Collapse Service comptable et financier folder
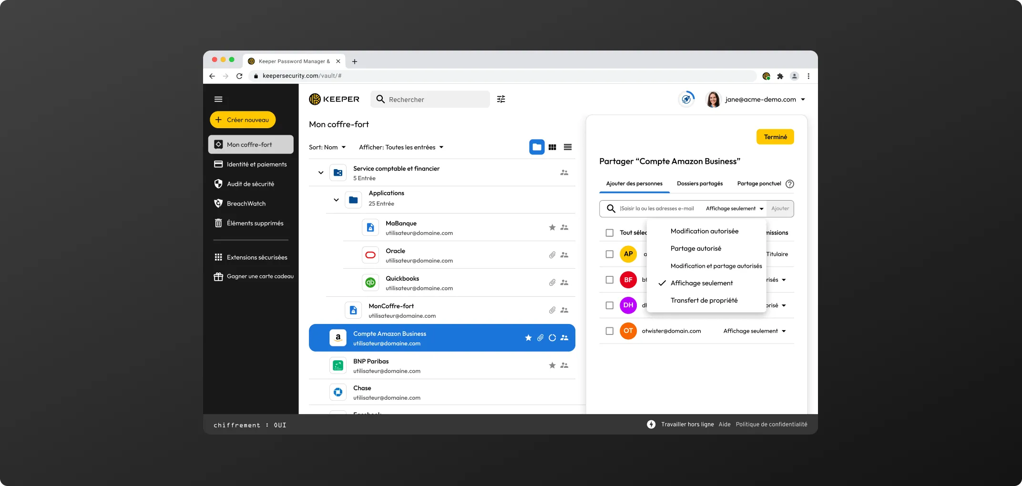This screenshot has height=486, width=1022. click(321, 172)
